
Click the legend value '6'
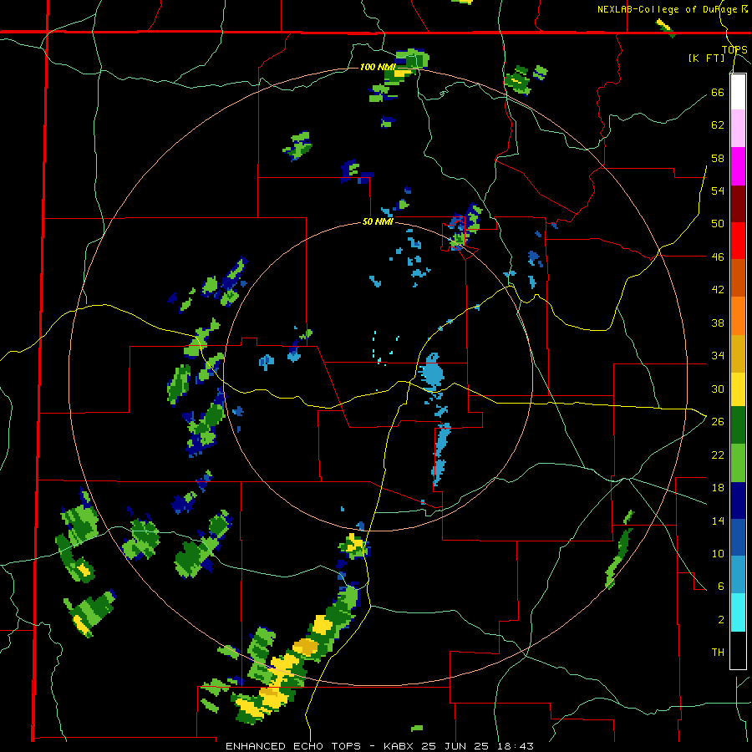[720, 587]
